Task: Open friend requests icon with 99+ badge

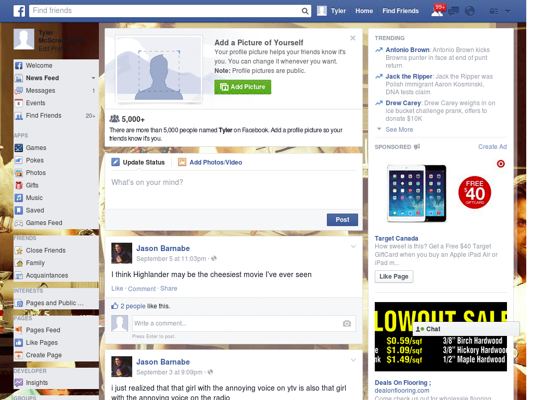Action: pyautogui.click(x=438, y=10)
